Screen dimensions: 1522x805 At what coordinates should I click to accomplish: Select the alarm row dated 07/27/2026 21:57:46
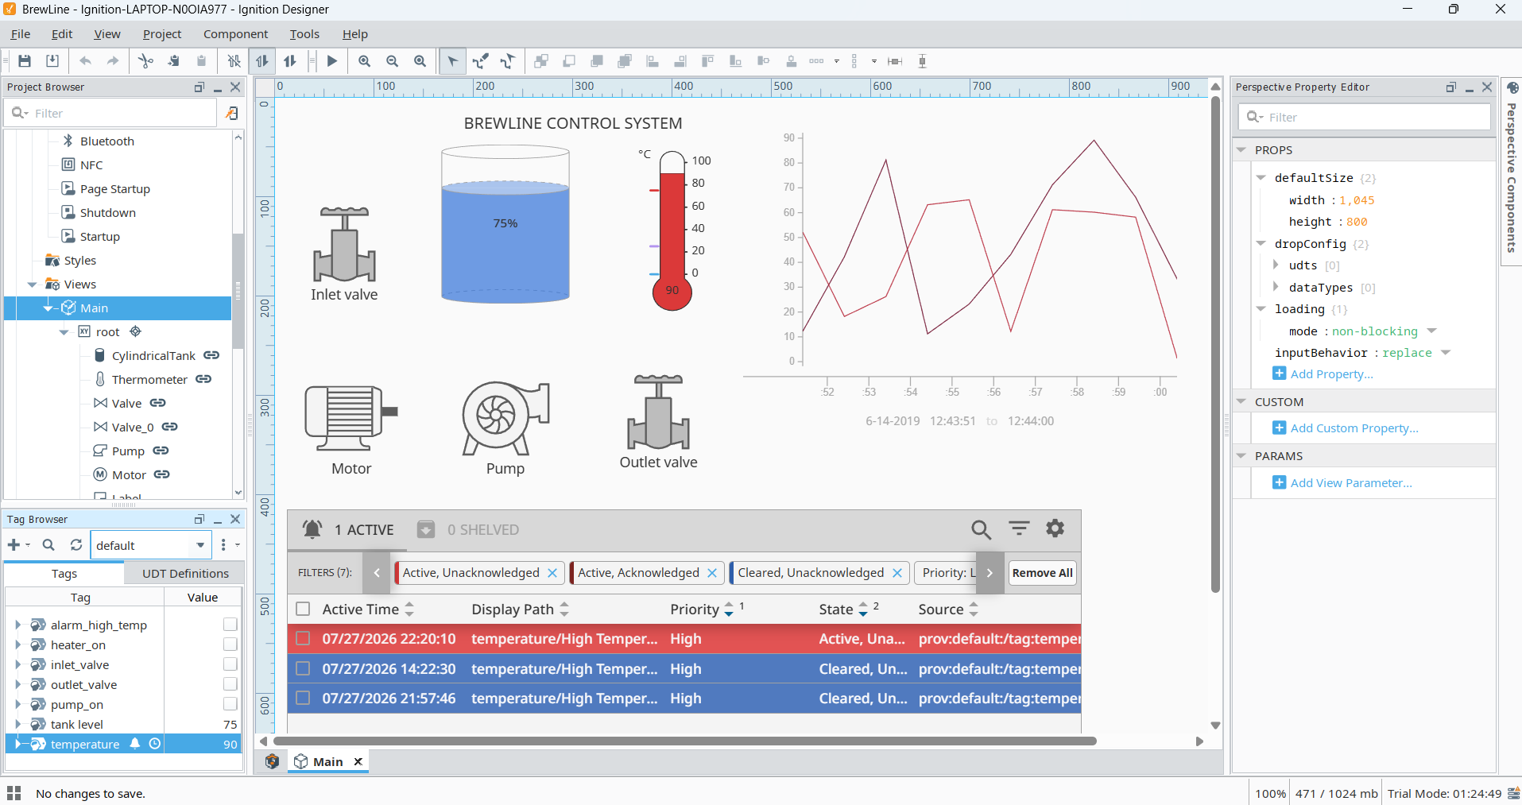pyautogui.click(x=684, y=699)
